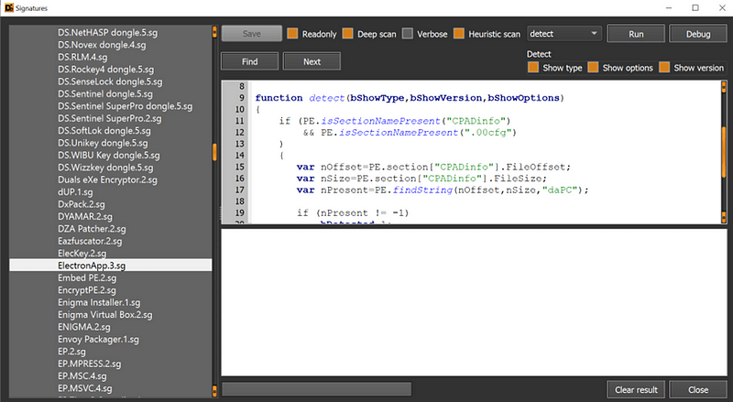
Task: Click the Close button at bottom
Action: pos(698,389)
